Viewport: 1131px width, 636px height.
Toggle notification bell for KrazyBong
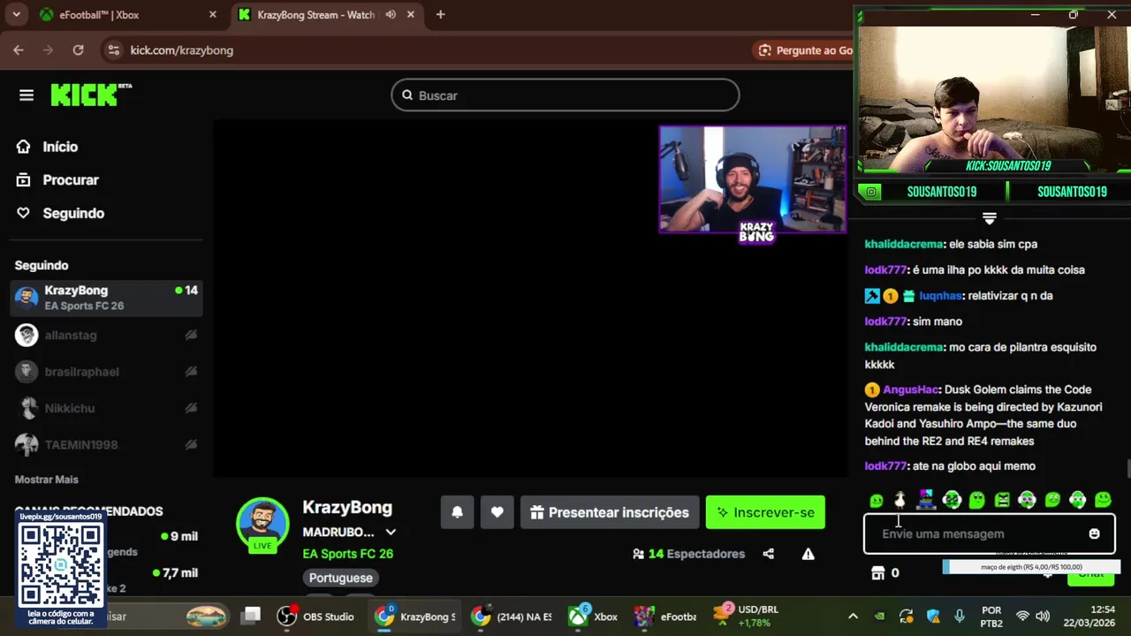[x=457, y=512]
